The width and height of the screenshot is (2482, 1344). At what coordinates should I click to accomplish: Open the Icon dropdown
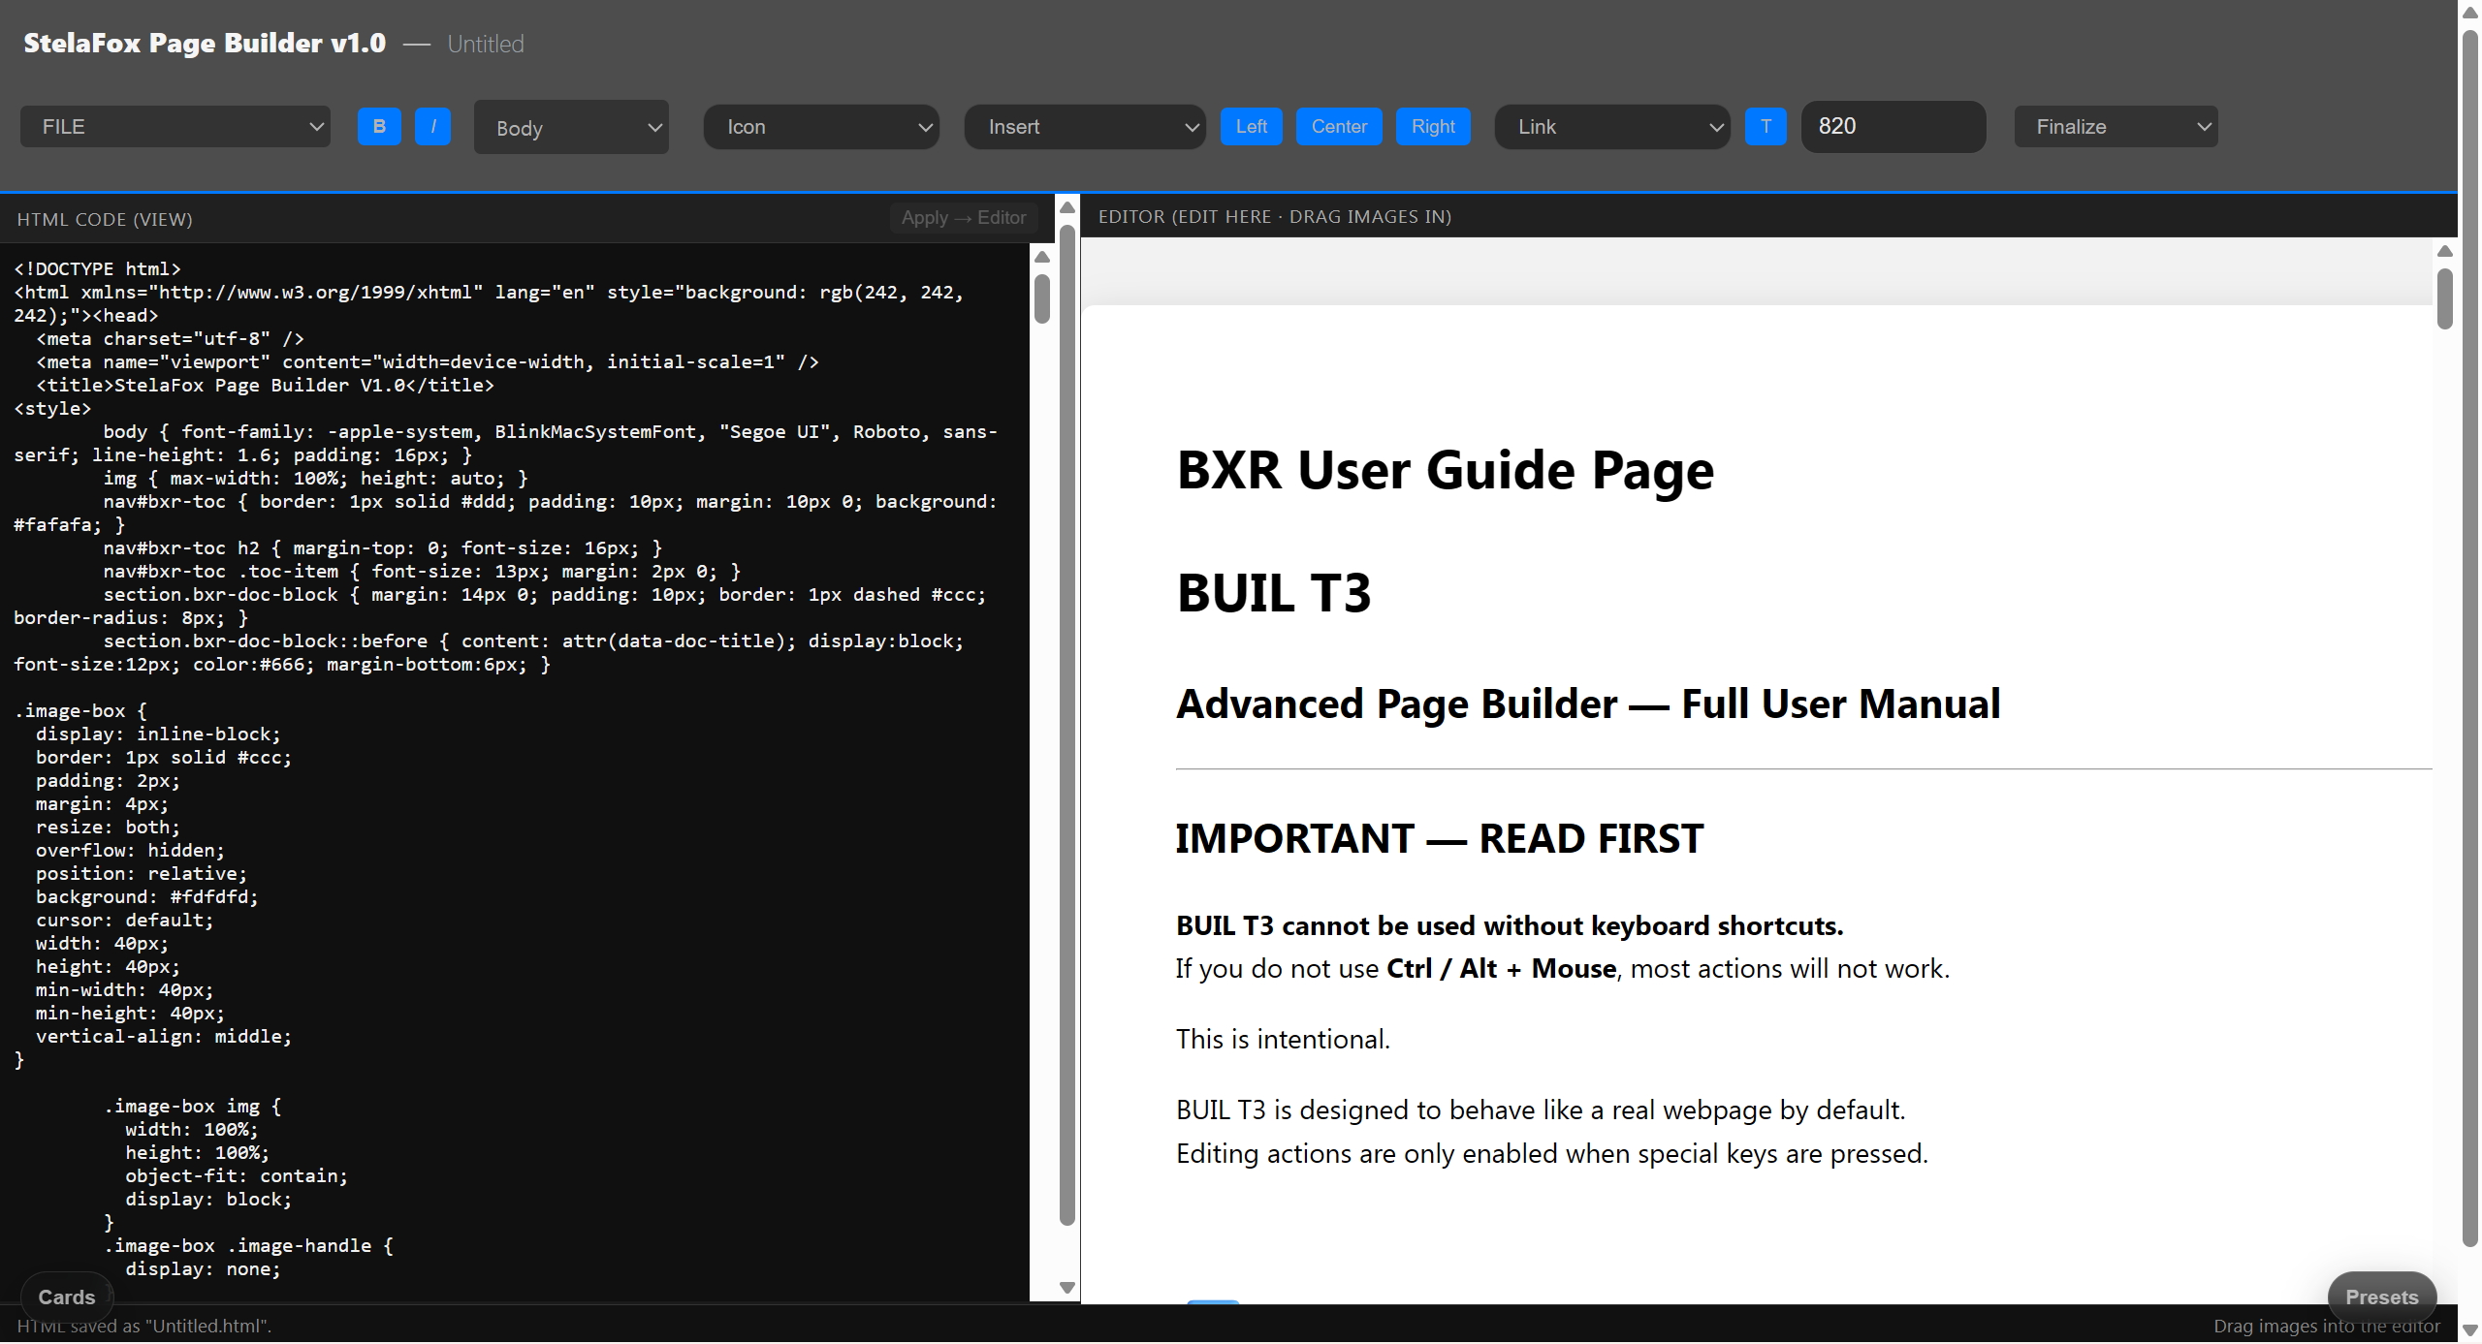(821, 127)
